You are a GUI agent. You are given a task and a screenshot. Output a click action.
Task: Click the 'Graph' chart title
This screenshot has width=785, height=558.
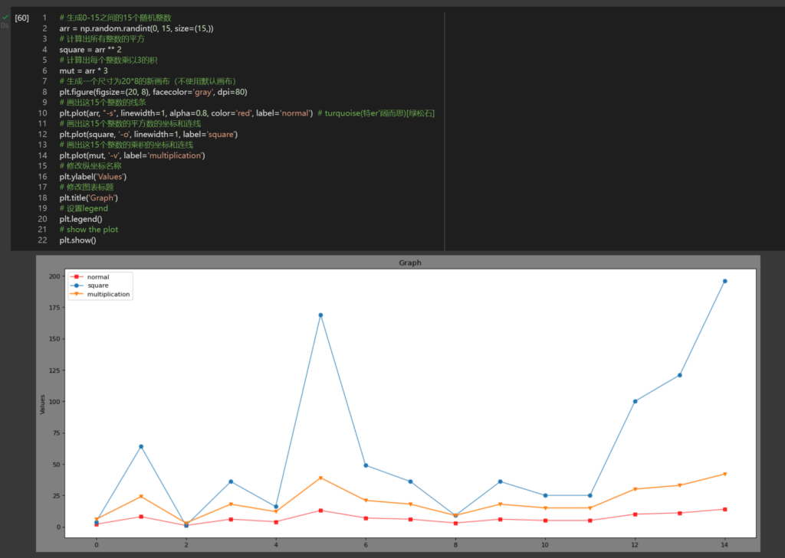click(410, 263)
